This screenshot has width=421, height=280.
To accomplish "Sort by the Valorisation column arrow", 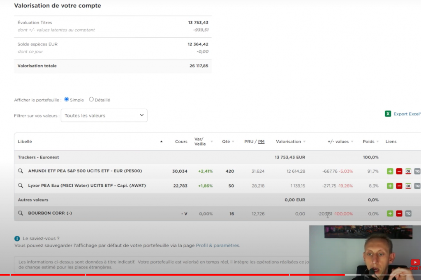I will click(x=305, y=142).
